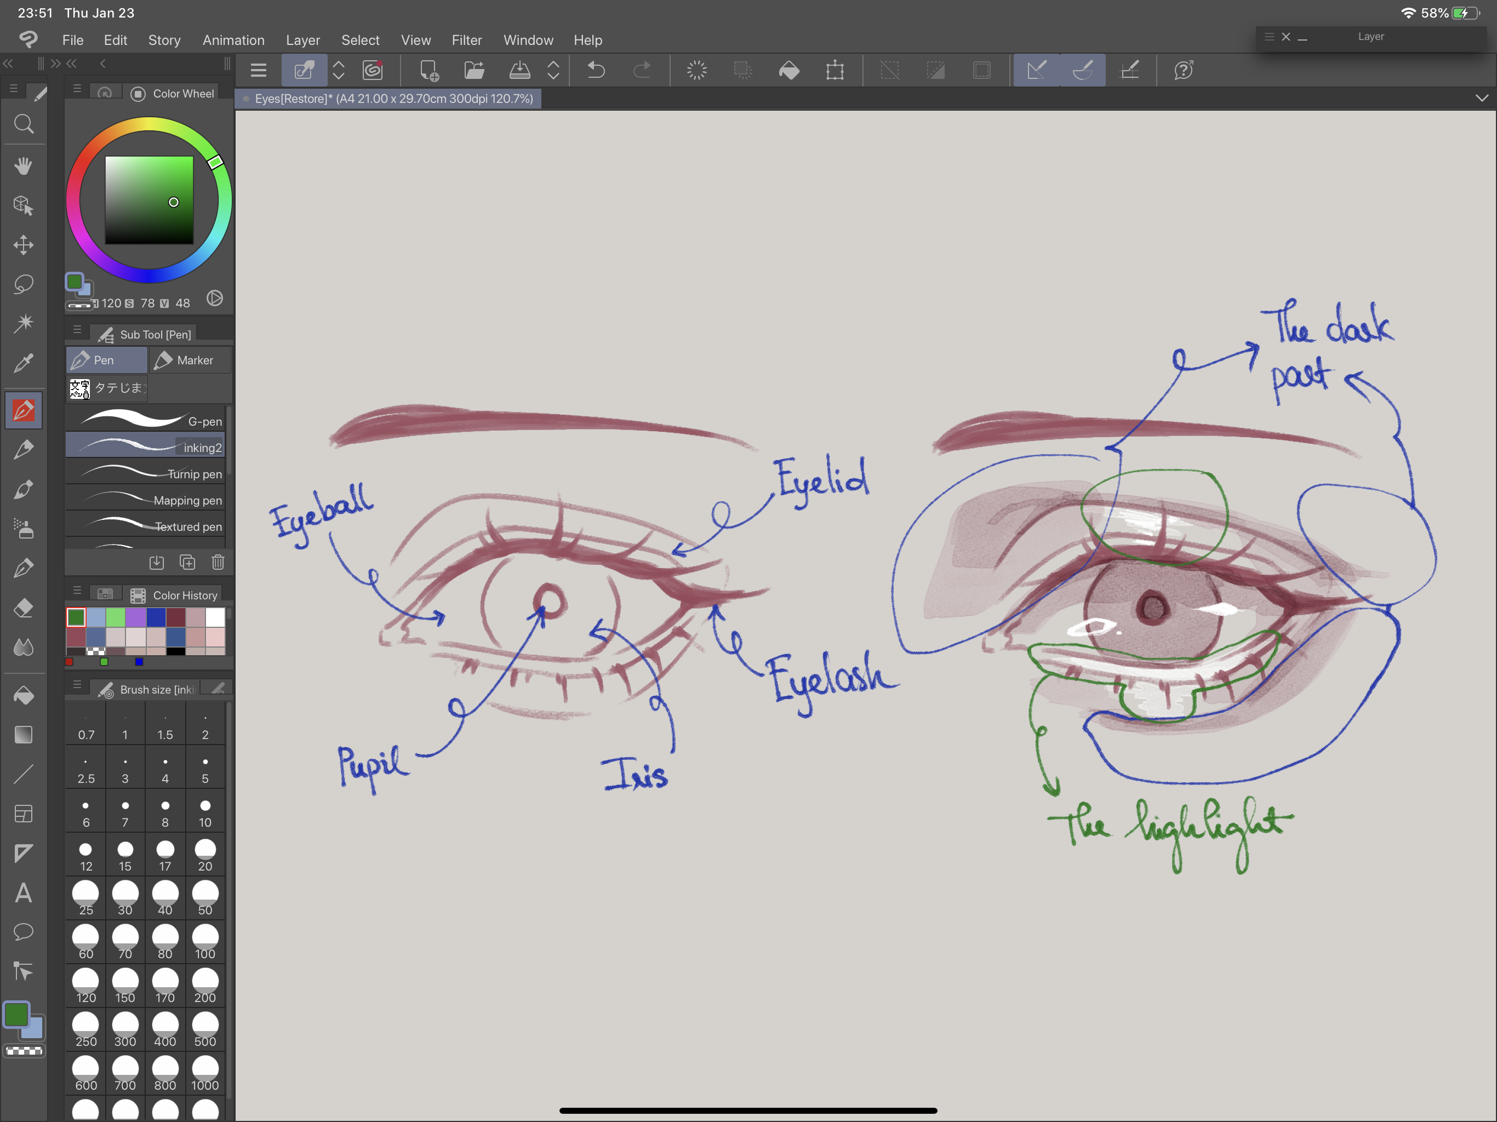
Task: Open the Color History panel menu
Action: [77, 590]
